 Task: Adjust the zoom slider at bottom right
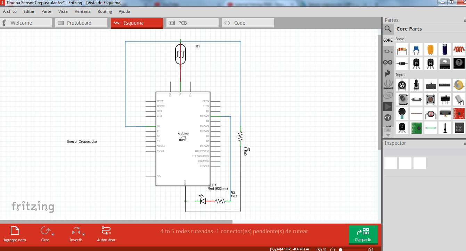coord(341,249)
